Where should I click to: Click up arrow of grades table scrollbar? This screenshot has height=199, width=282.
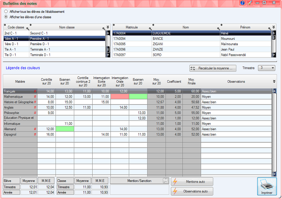point(274,91)
